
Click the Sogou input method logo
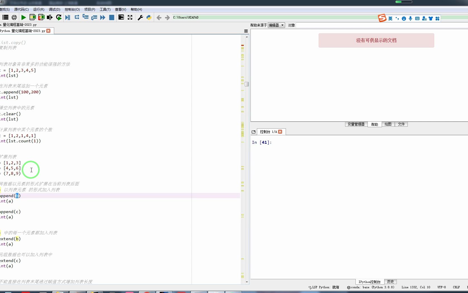(382, 18)
